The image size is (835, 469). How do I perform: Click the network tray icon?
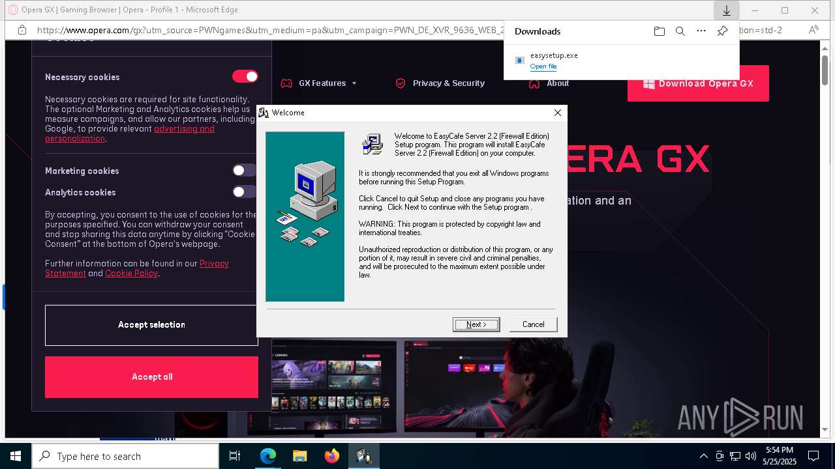[735, 456]
